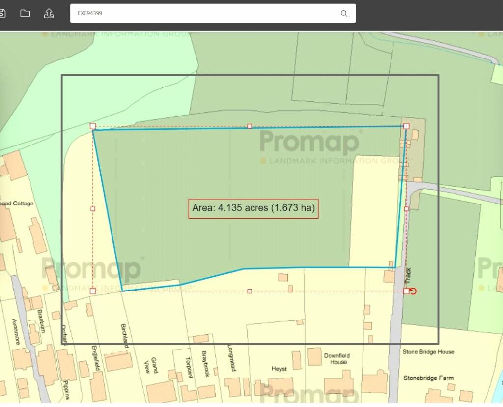Click the Heyst property label

click(279, 369)
